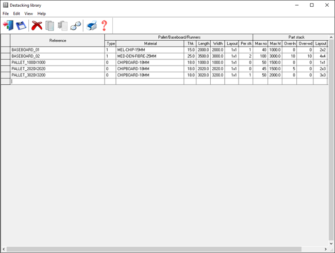
Task: Click the Copy toolbar icon
Action: (50, 25)
